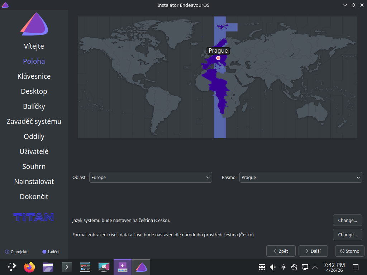367x275 pixels.
Task: Go to the next step with Další
Action: point(313,251)
